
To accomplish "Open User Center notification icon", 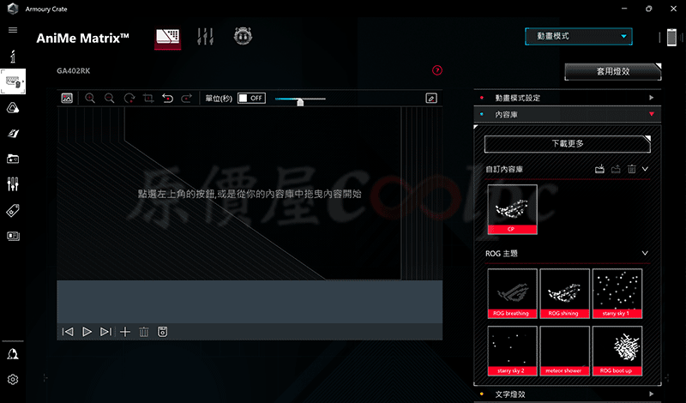I will [13, 353].
